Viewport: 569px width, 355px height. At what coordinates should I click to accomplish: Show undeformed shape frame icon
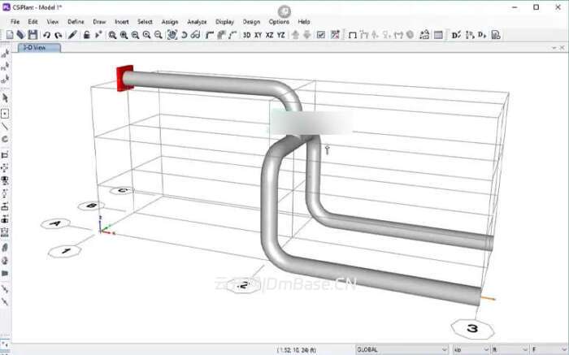point(352,35)
